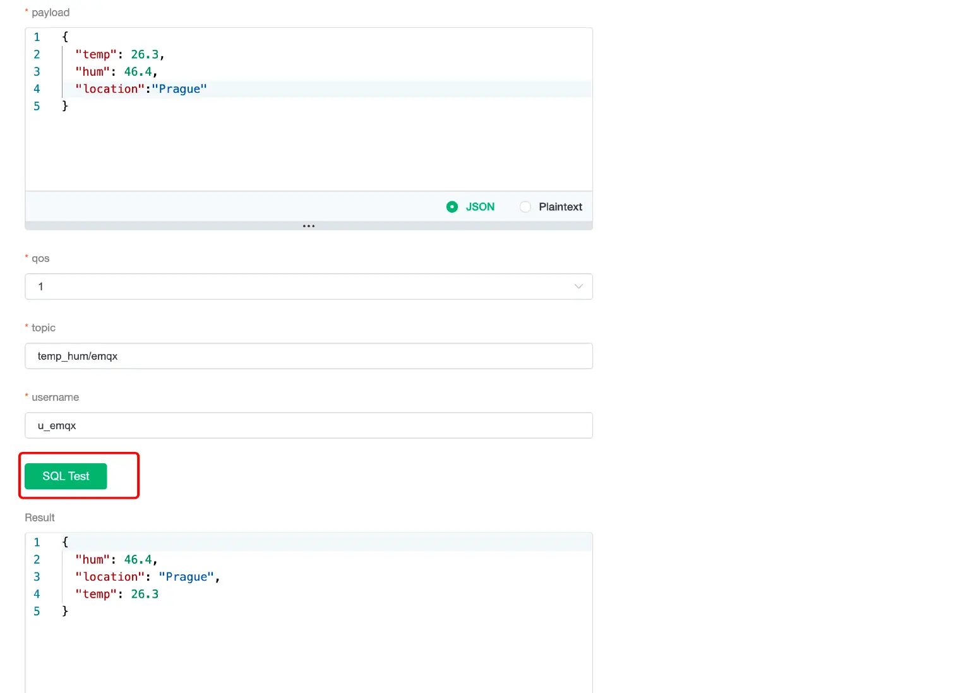Click line number 2 in payload editor
Screen dimensions: 970x693
click(37, 54)
